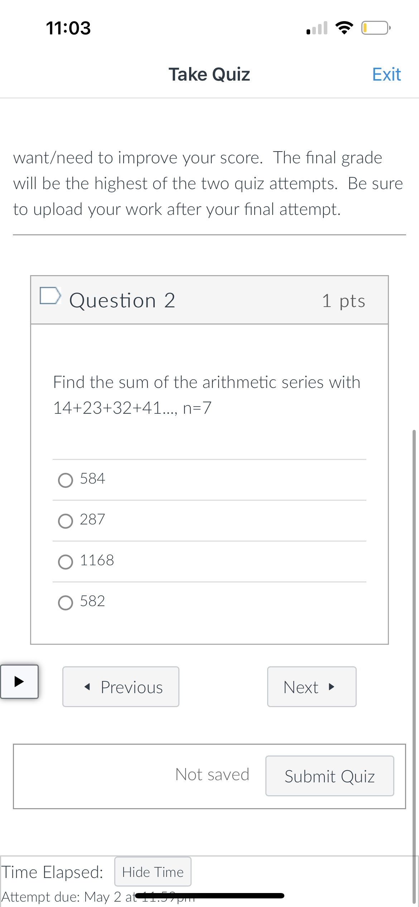Screen dimensions: 419x907
Task: Tap the 11:03 clock in status bar
Action: point(68,28)
